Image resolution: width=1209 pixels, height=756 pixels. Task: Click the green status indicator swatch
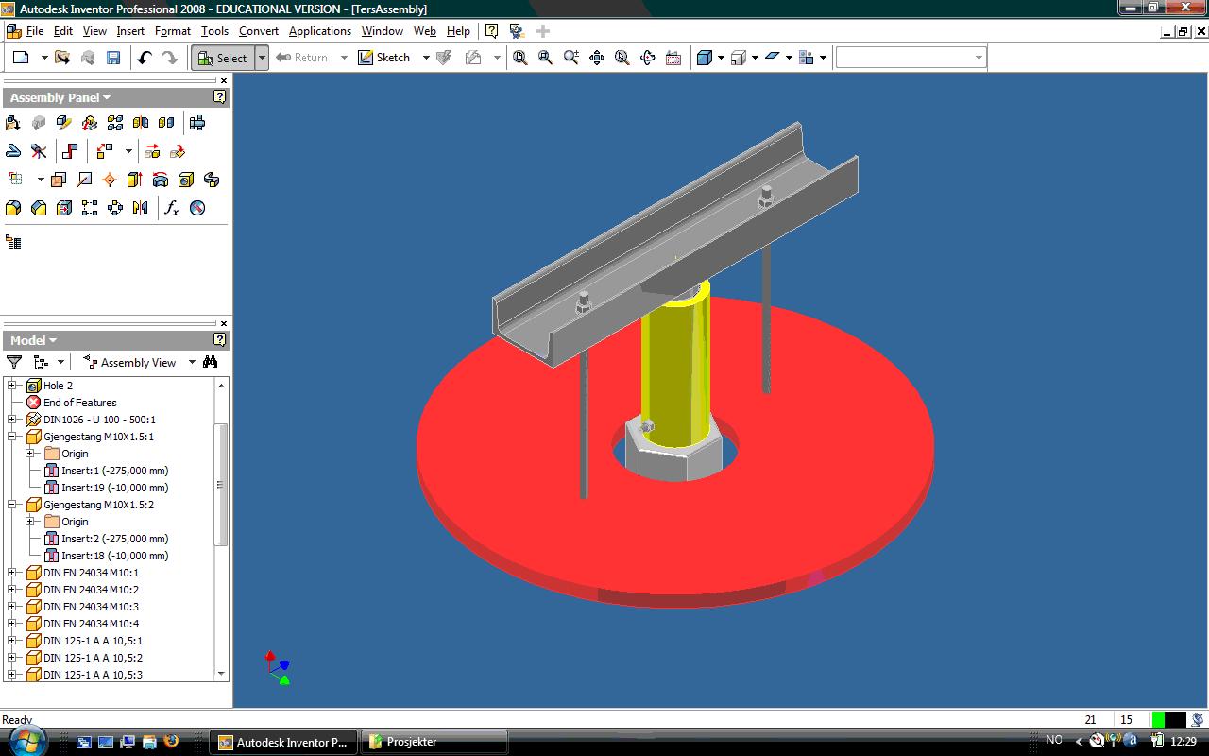pyautogui.click(x=1158, y=720)
